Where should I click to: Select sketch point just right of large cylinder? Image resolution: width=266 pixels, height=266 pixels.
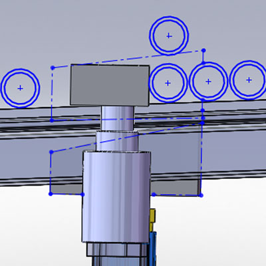click(x=154, y=195)
